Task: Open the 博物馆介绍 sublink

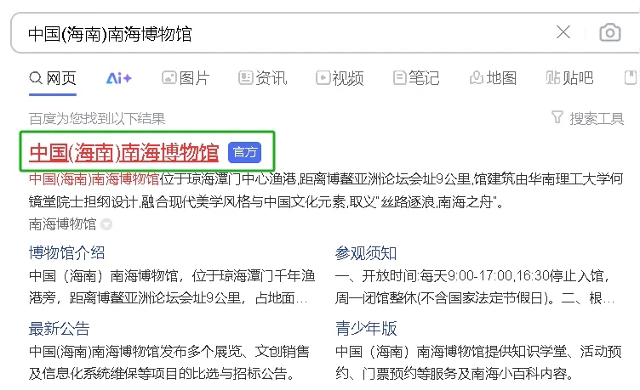Action: [67, 253]
